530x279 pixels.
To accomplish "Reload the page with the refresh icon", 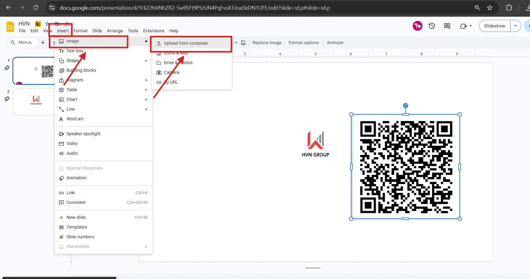I will [36, 8].
